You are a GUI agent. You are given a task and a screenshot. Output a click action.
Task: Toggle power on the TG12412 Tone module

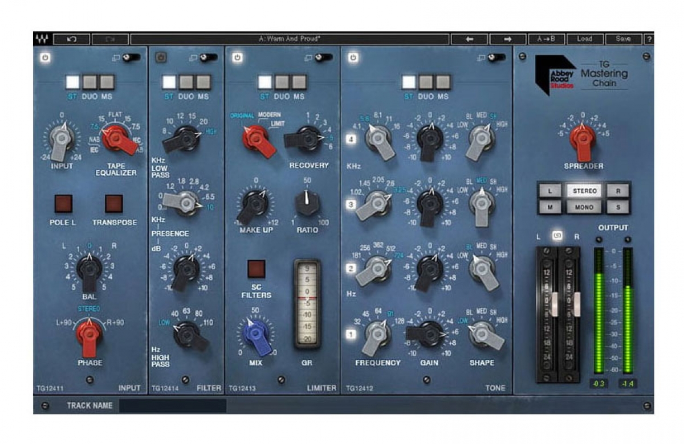pyautogui.click(x=353, y=57)
